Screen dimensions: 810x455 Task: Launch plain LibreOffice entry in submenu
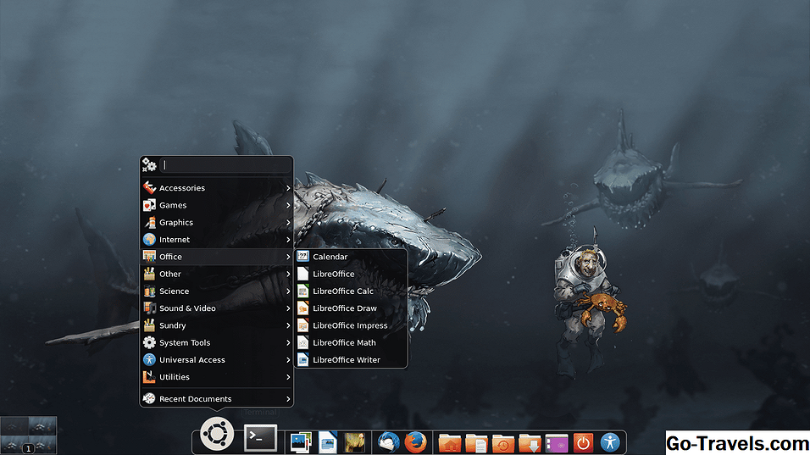click(351, 274)
